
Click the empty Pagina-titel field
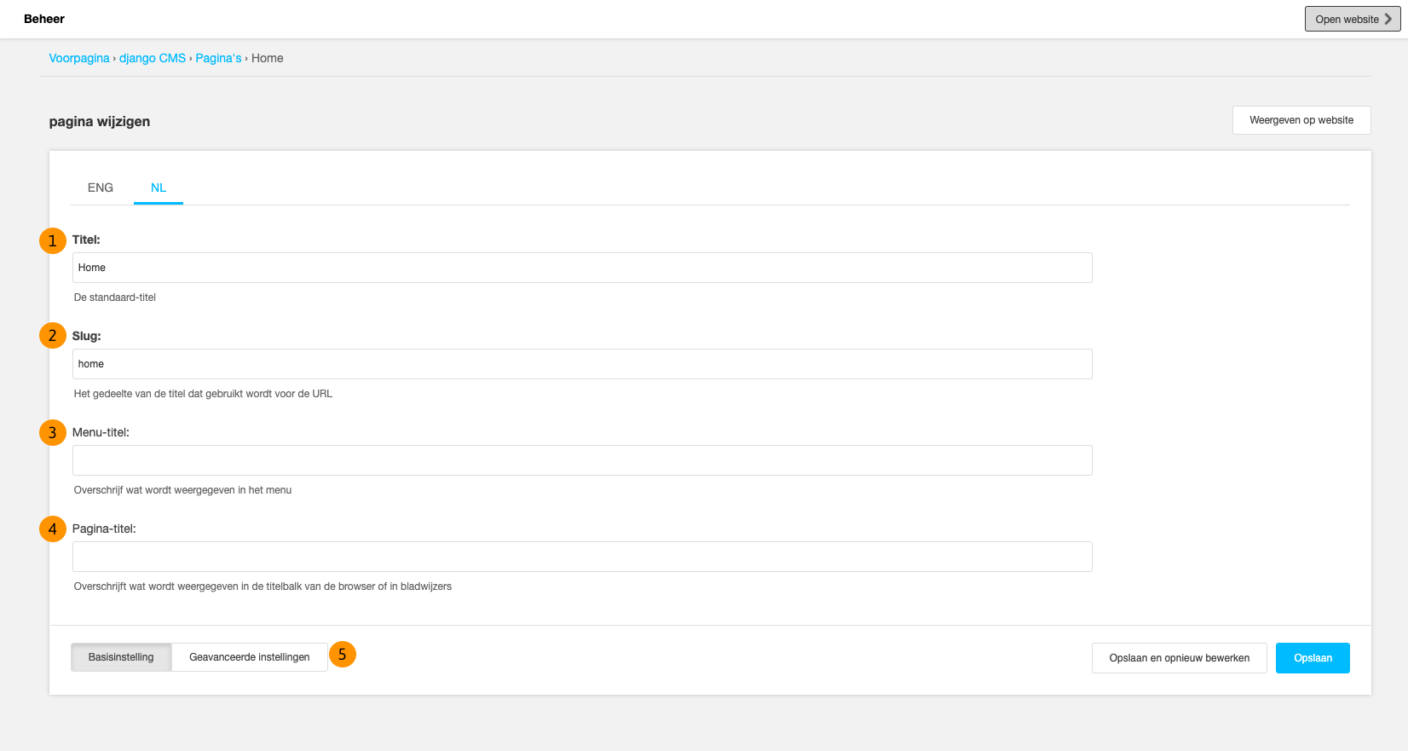pyautogui.click(x=582, y=557)
